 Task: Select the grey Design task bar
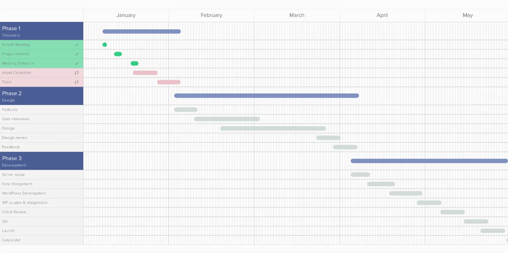273,128
